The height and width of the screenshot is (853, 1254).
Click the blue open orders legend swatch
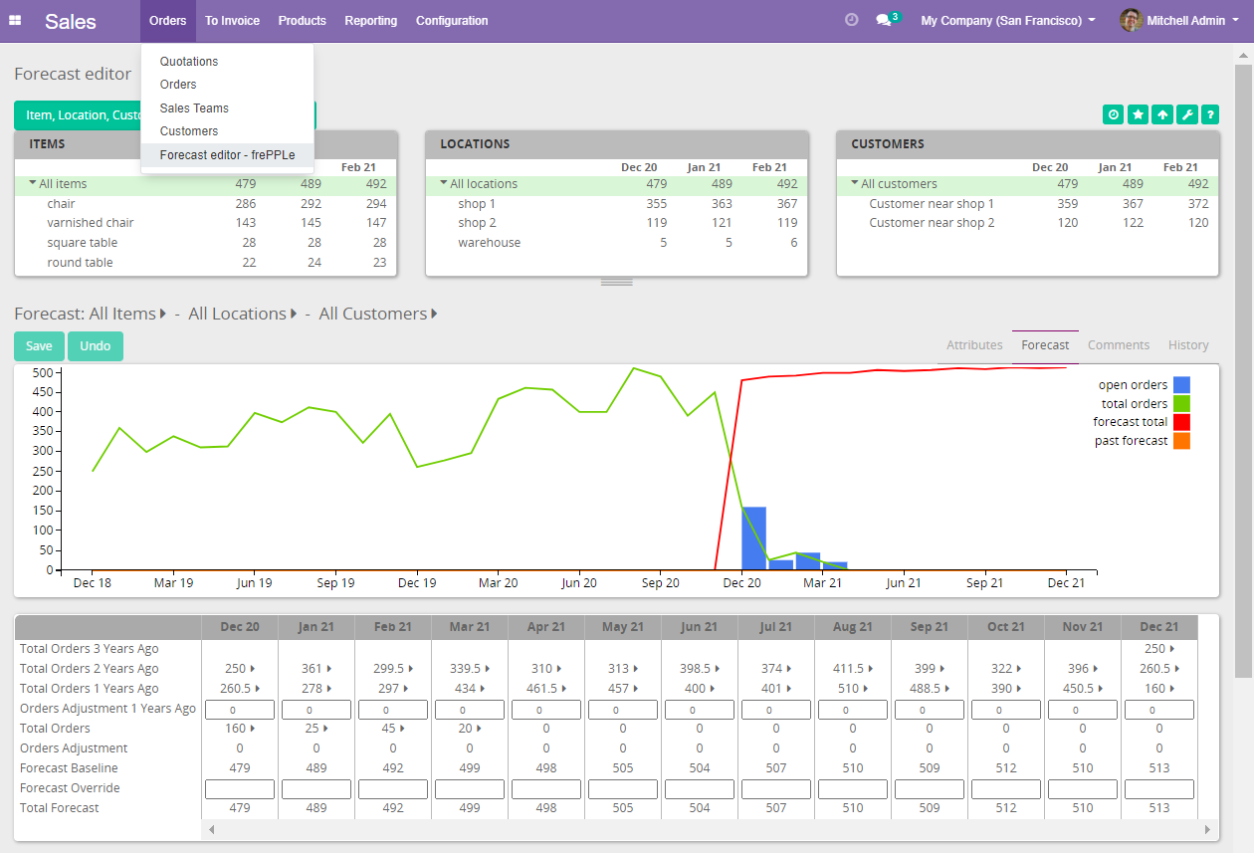click(x=1180, y=384)
